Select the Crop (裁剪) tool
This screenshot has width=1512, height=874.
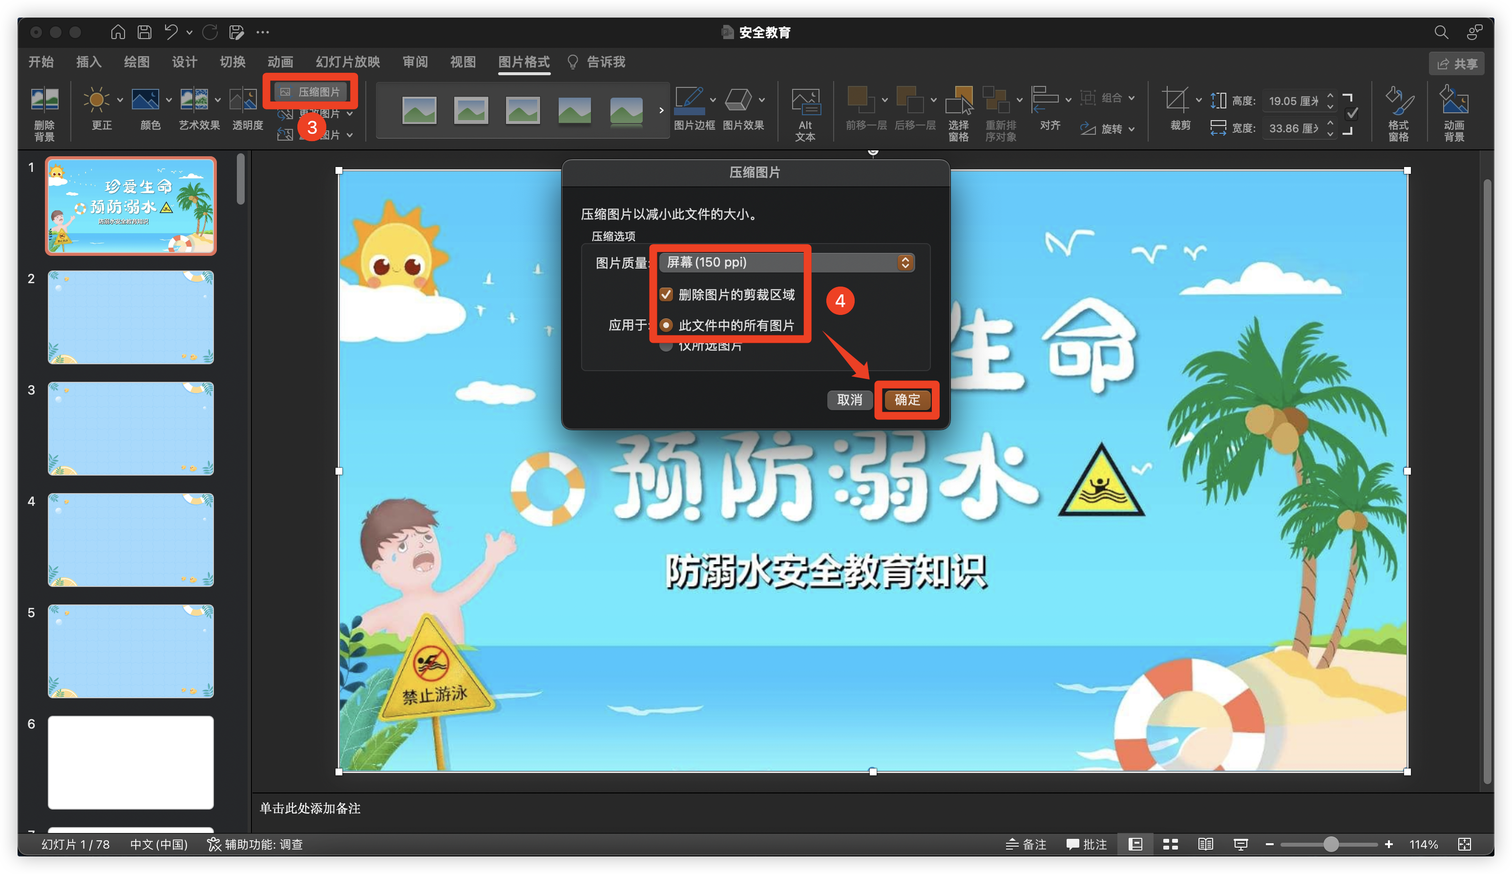(x=1175, y=99)
